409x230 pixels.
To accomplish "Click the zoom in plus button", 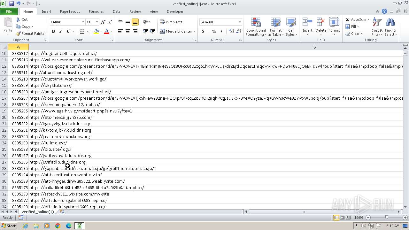I will point(405,218).
